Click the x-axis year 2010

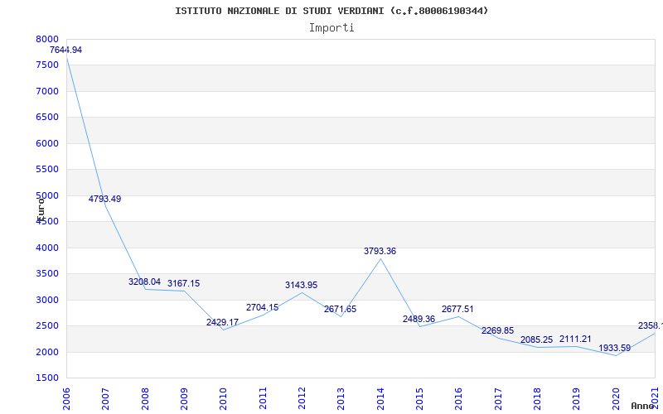(x=223, y=399)
